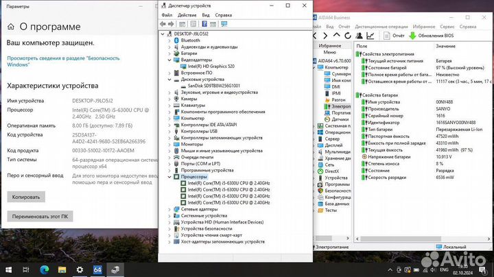The height and width of the screenshot is (277, 494).
Task: Click AIDA64 tree pane scroll right arrow
Action: 348,239
